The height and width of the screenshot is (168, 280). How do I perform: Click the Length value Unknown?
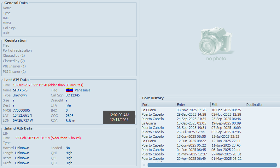[x=22, y=153]
